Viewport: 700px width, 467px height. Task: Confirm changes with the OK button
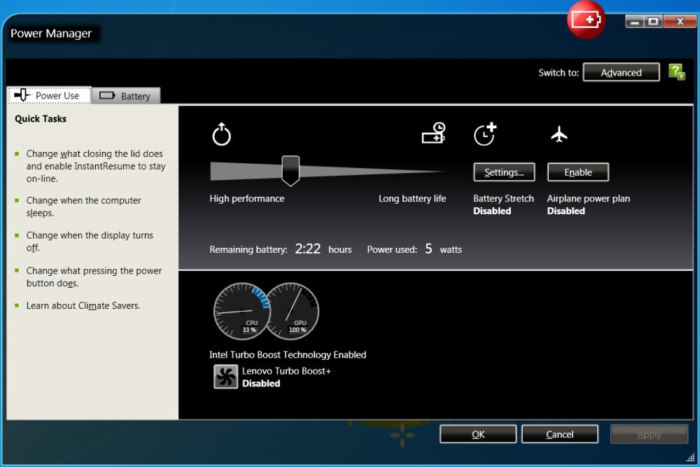477,433
